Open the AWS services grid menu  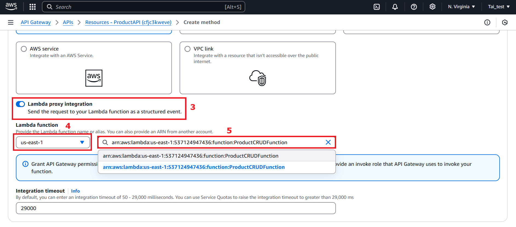tap(33, 7)
